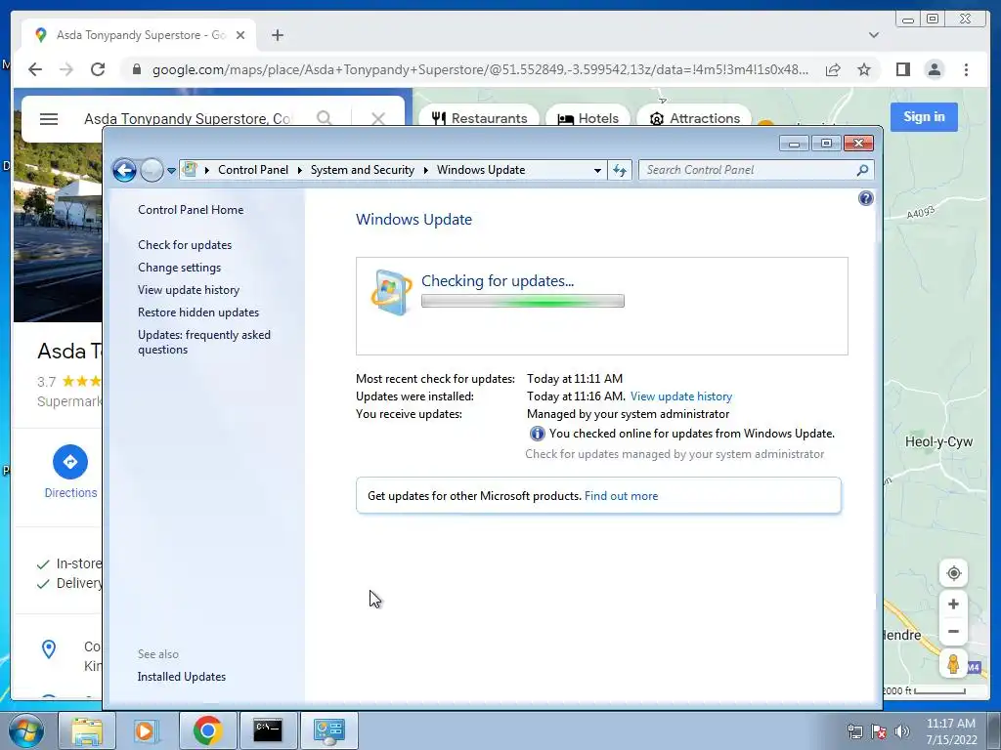Open Windows Update help question mark icon
The width and height of the screenshot is (1001, 750).
(x=866, y=198)
